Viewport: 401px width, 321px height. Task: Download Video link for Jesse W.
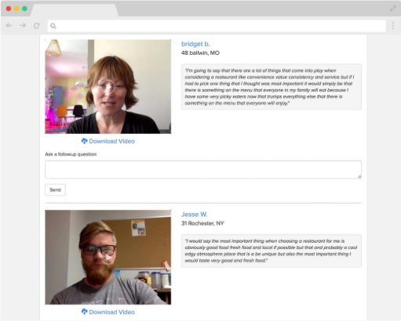pyautogui.click(x=112, y=312)
